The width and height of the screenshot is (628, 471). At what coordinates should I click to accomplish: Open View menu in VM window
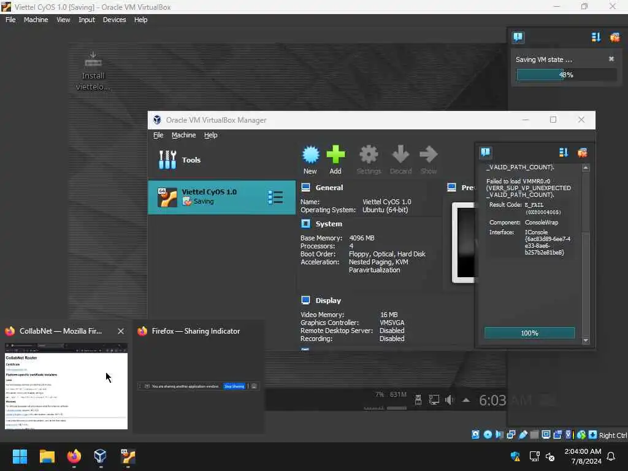coord(63,20)
